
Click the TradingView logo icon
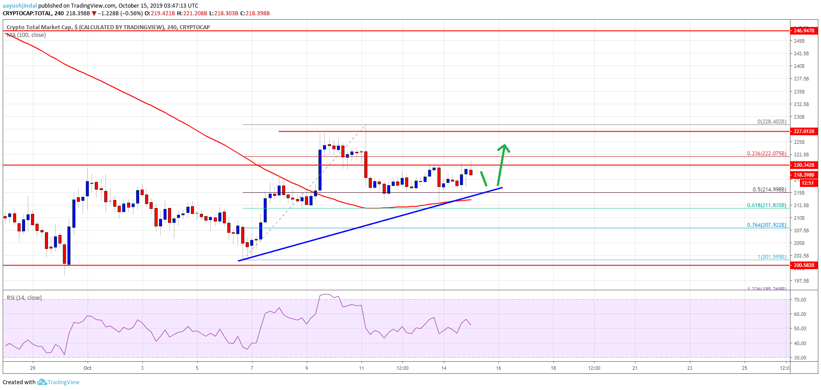coord(42,382)
